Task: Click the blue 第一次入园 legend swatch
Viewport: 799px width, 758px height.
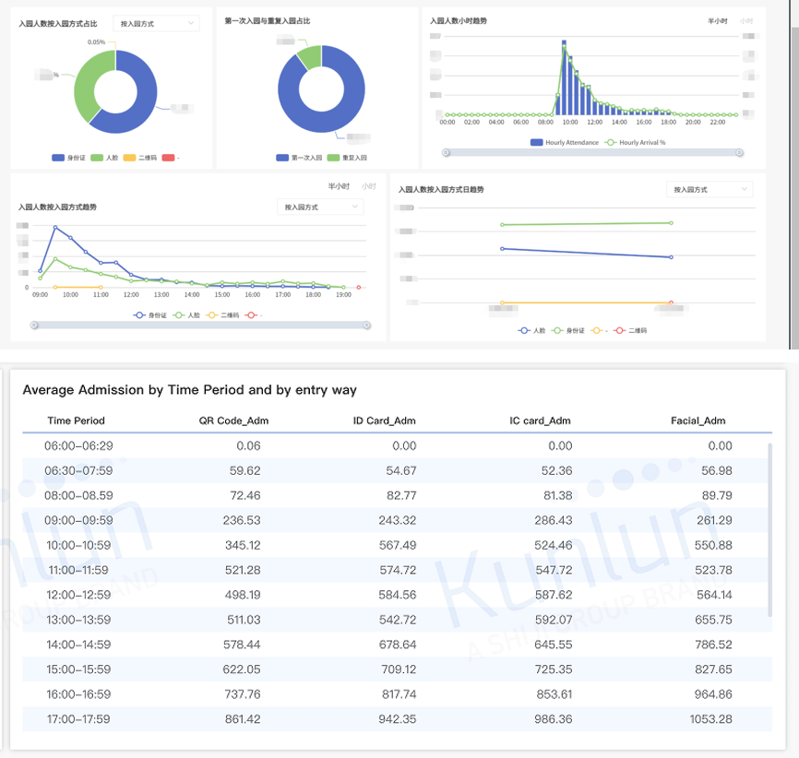Action: pyautogui.click(x=282, y=158)
